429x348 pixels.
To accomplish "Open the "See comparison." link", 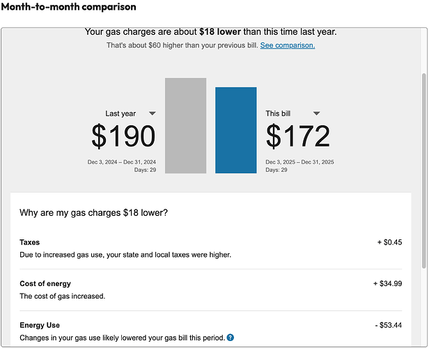I will point(288,45).
